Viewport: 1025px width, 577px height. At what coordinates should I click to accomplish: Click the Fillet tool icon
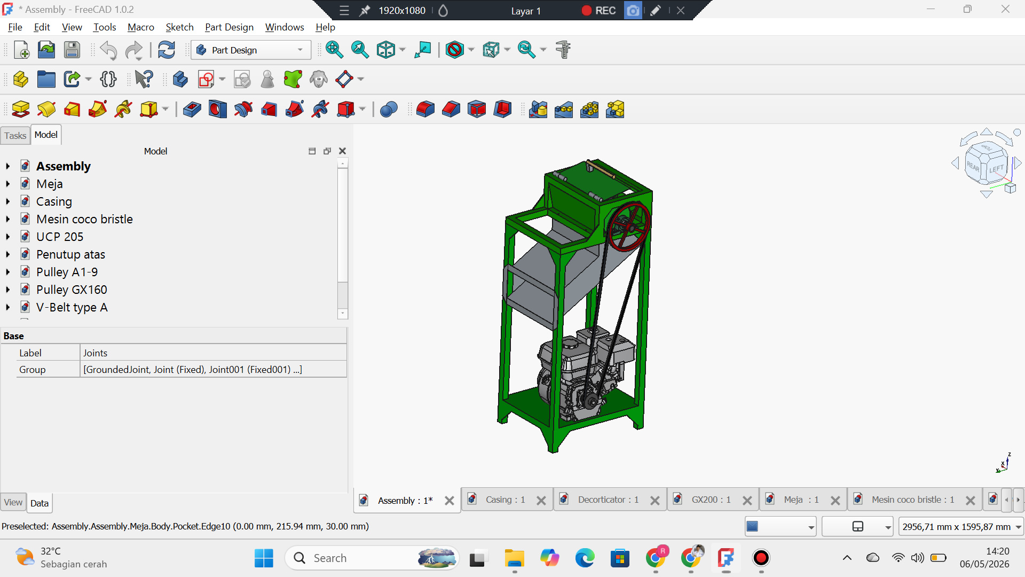[x=425, y=110]
